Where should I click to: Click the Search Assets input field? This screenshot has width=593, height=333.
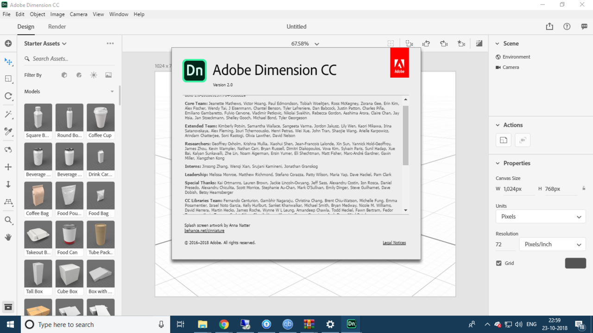coord(69,59)
